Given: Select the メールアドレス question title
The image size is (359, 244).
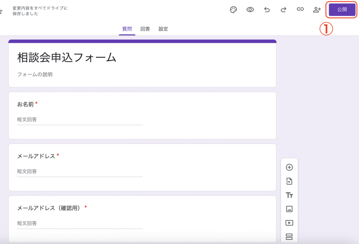Looking at the screenshot, I should tap(36, 156).
